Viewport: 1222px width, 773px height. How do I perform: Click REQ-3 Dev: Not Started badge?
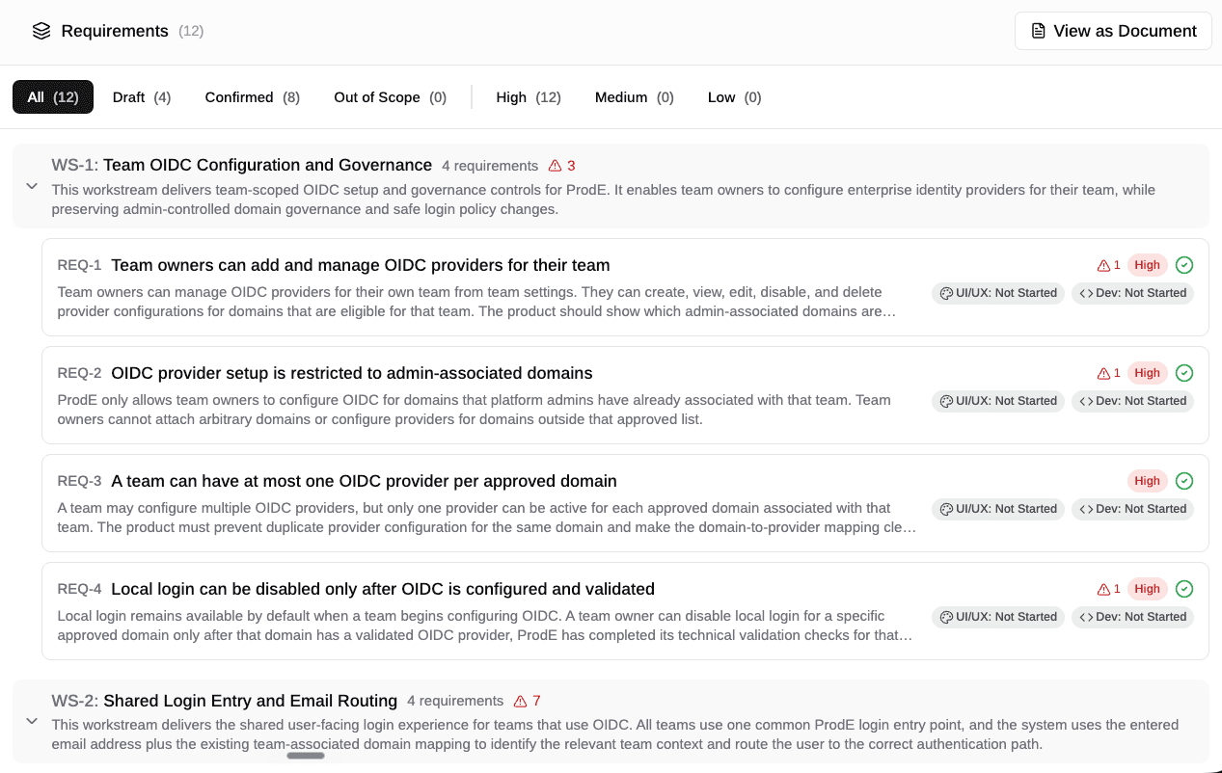tap(1132, 509)
